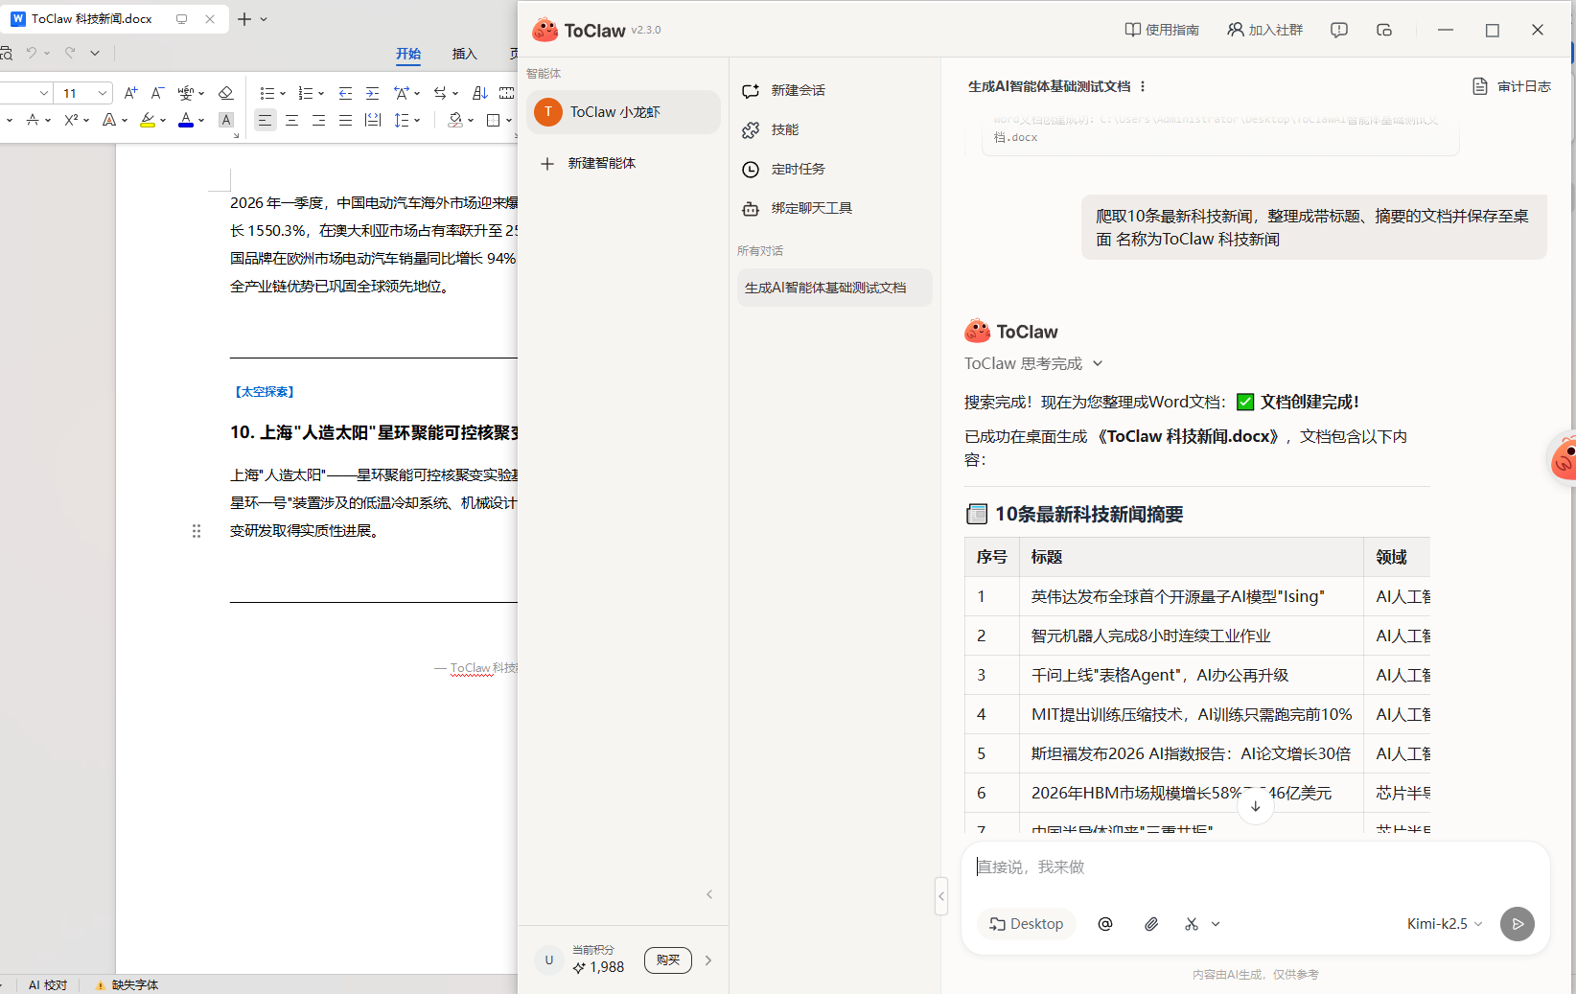Focus the 直接说，我来做 chat input
The width and height of the screenshot is (1576, 994).
click(x=1255, y=867)
